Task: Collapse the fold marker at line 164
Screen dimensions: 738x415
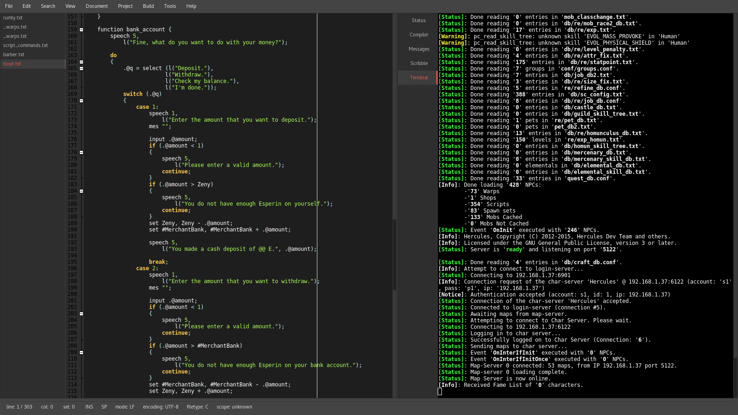Action: (82, 62)
